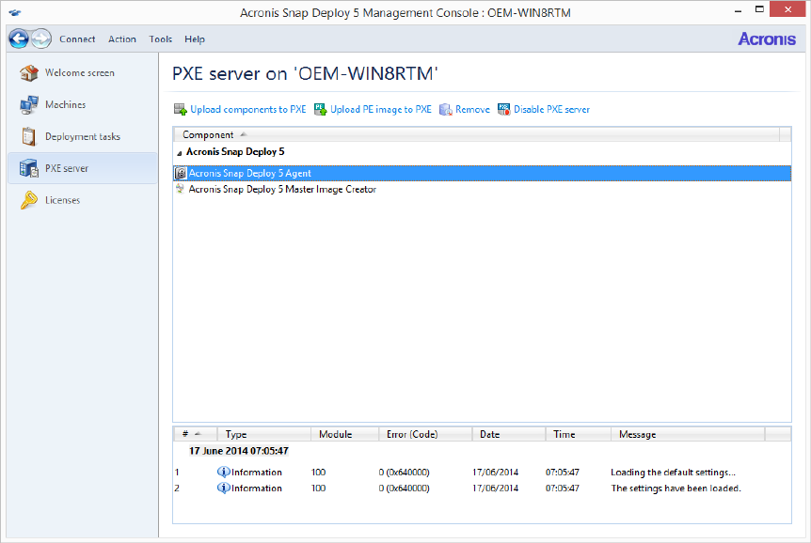Open the Licenses view
Screen dimensions: 811x543
point(63,200)
